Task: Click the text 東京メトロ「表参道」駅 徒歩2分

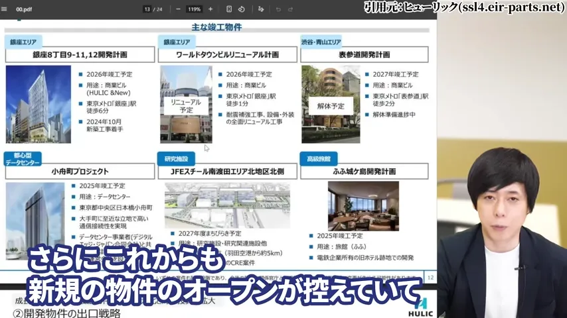Action: click(x=400, y=99)
